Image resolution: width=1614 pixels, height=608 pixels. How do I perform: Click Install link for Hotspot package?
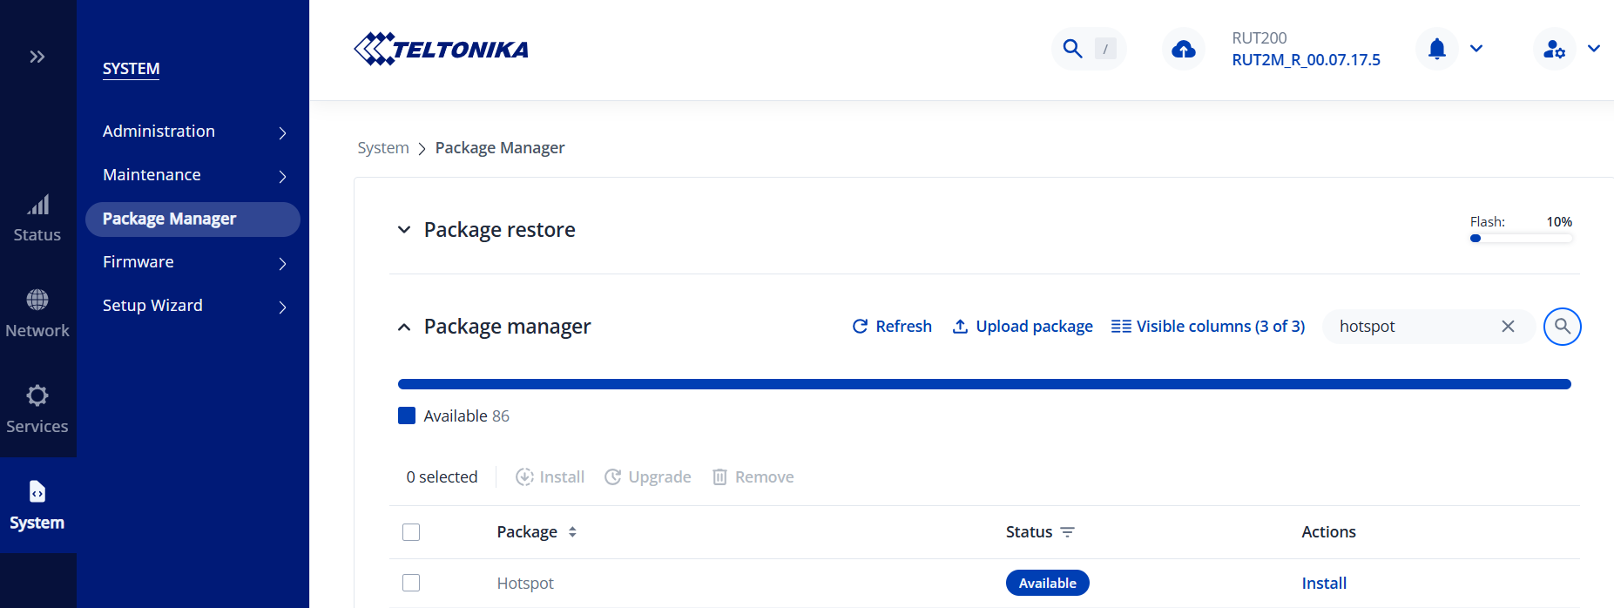click(1323, 584)
